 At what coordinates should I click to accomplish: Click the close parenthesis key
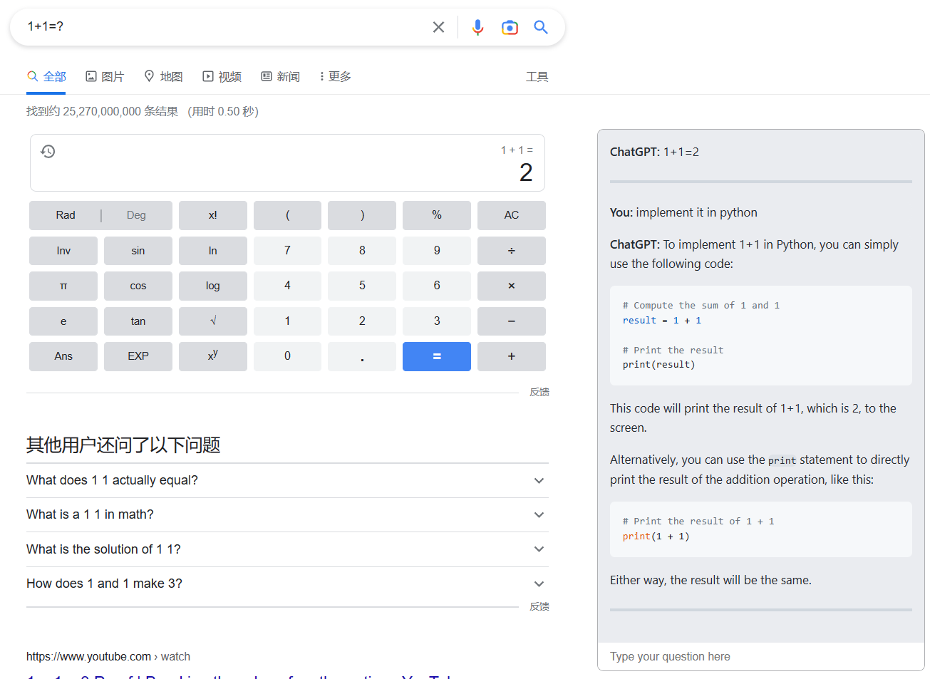pos(362,215)
